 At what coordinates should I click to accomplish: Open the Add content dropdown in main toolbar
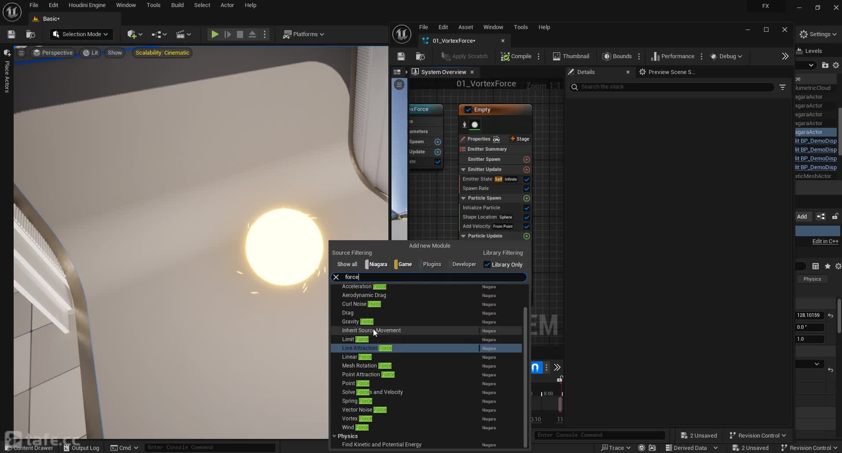pyautogui.click(x=135, y=34)
